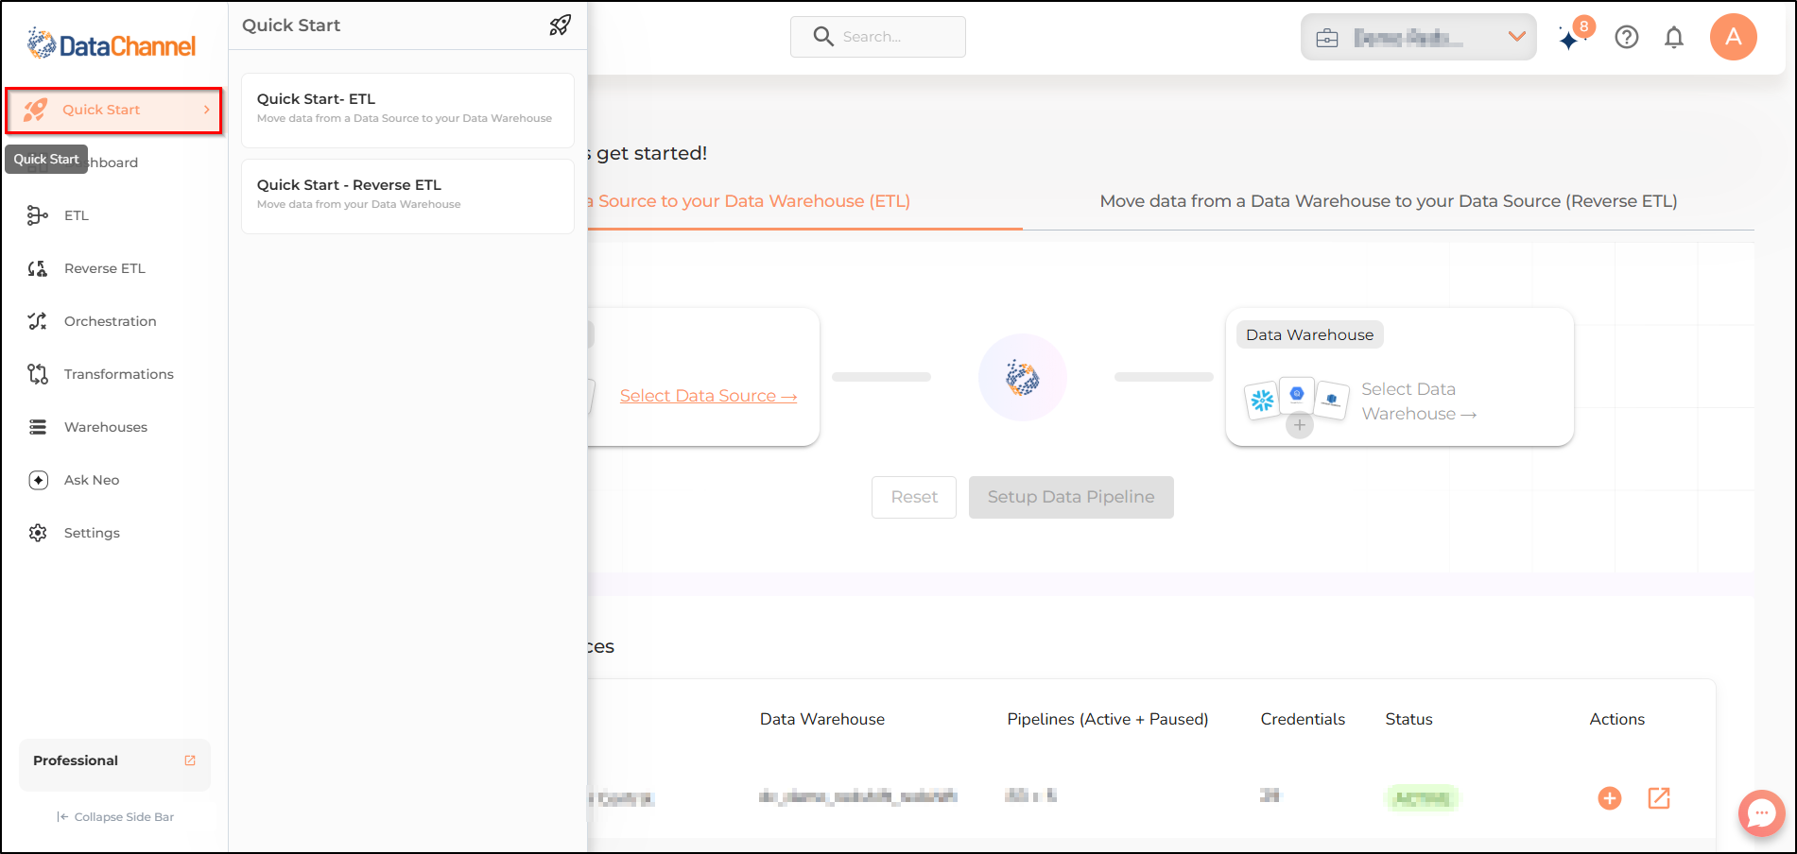This screenshot has width=1797, height=854.
Task: Click the DataChannel logo
Action: tap(112, 43)
